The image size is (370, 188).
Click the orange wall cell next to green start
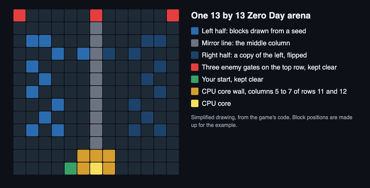[83, 169]
